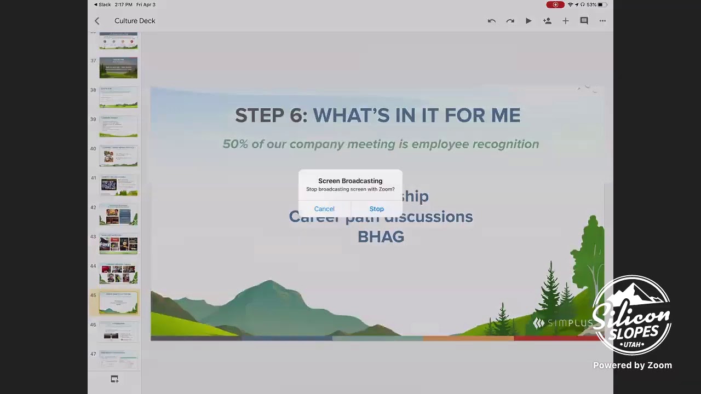Select slide 47 thumbnail
Viewport: 701px width, 394px height.
pos(118,360)
